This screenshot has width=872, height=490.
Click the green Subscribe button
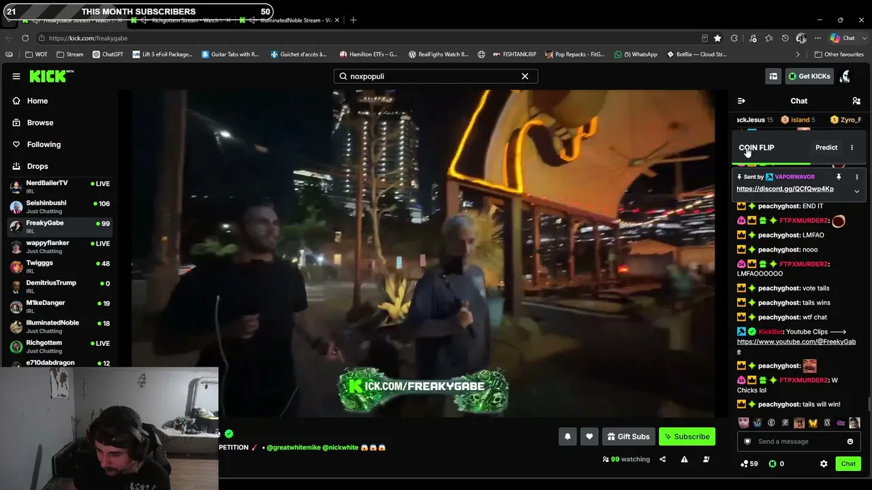pyautogui.click(x=687, y=437)
